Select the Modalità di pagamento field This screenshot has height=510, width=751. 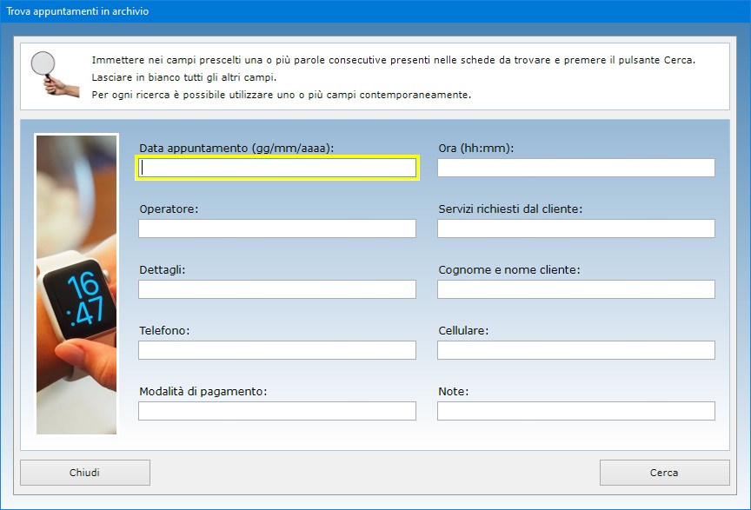coord(277,411)
